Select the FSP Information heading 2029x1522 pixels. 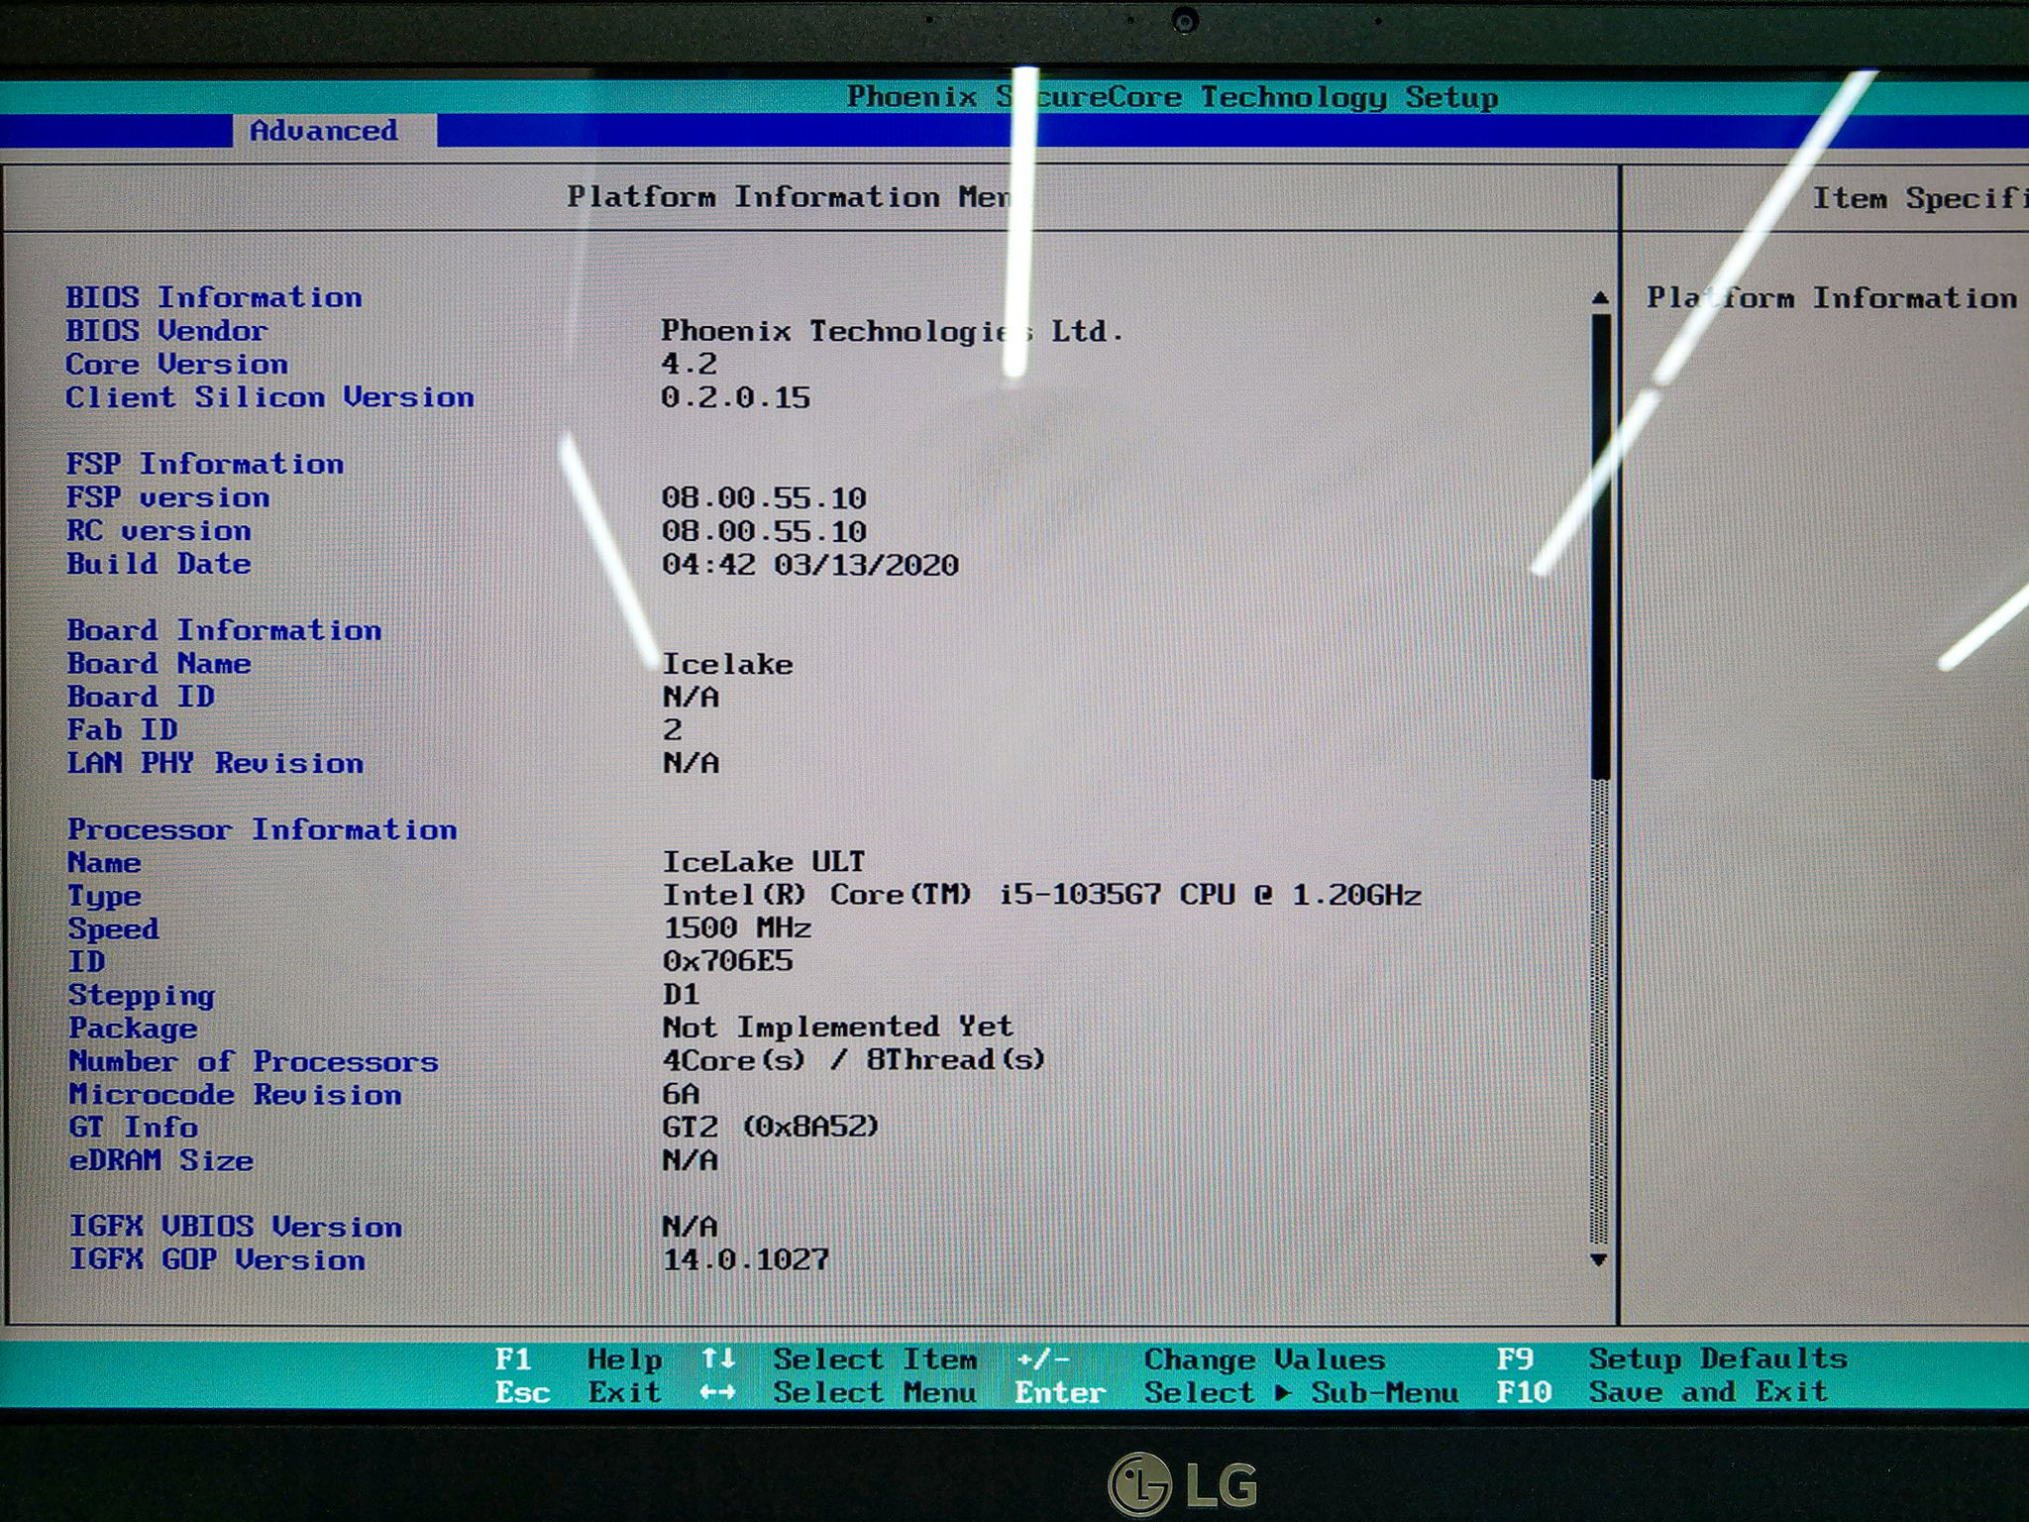(x=205, y=464)
